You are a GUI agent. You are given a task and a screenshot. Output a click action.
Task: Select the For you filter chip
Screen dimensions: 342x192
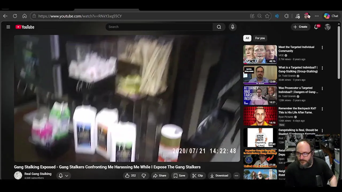[260, 38]
